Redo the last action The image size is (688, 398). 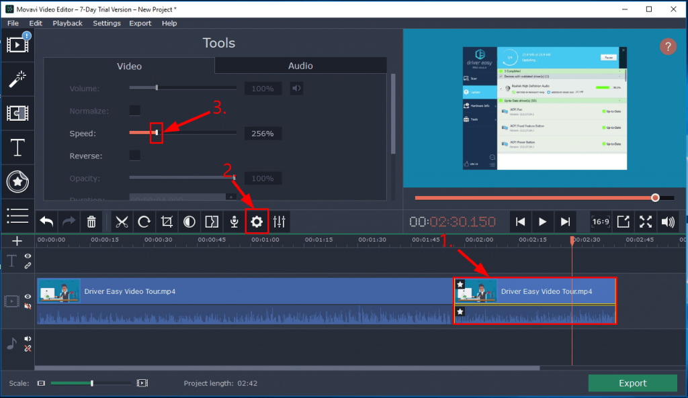point(69,221)
